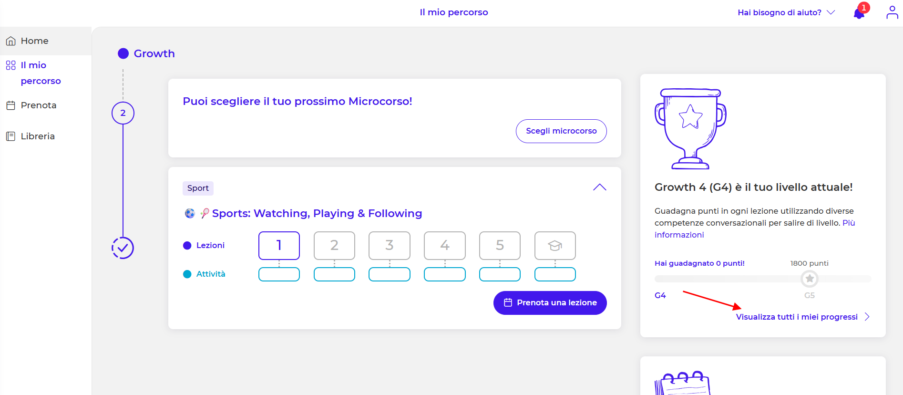Open Libreria in the sidebar
This screenshot has width=903, height=395.
(37, 136)
